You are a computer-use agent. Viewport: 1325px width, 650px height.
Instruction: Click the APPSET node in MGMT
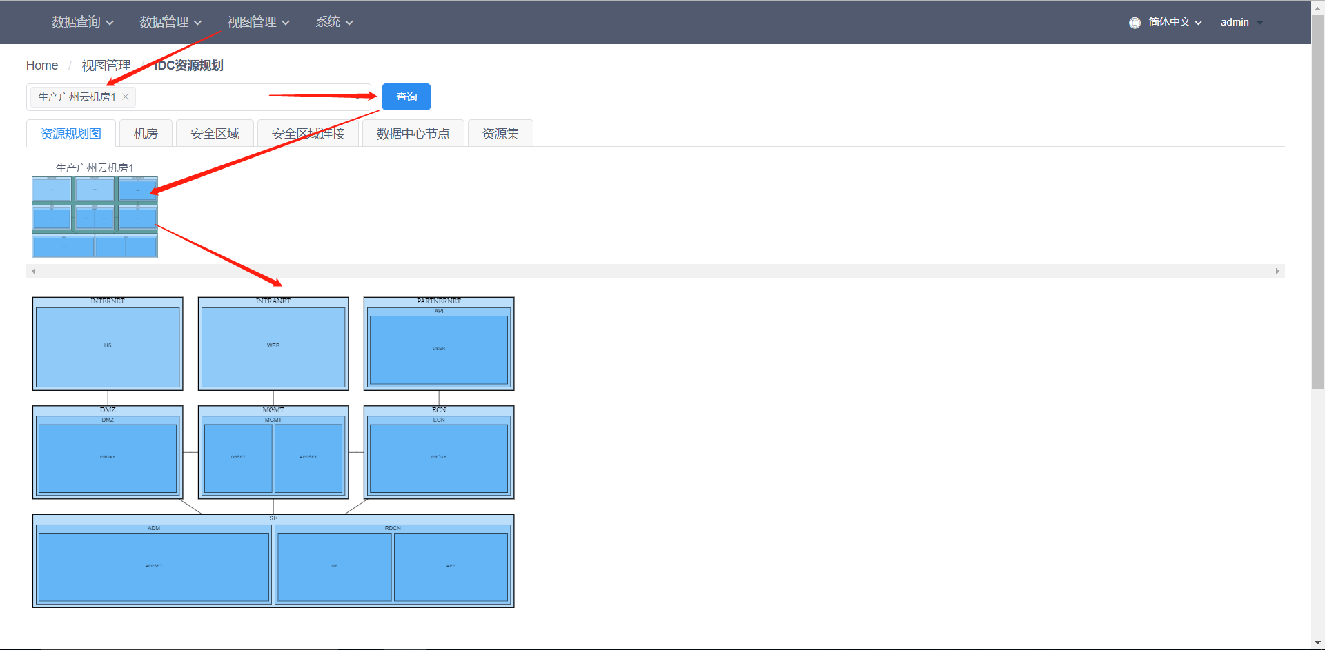click(x=308, y=458)
